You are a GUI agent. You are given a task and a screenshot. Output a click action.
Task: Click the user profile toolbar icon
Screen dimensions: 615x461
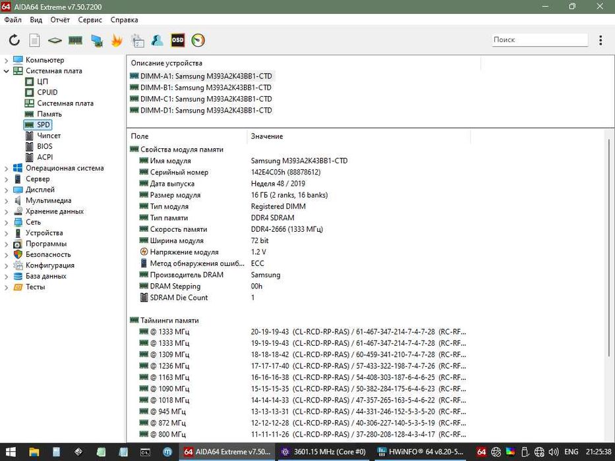tap(158, 40)
